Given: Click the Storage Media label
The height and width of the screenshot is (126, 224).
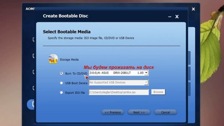Looking at the screenshot, I should tap(69, 59).
